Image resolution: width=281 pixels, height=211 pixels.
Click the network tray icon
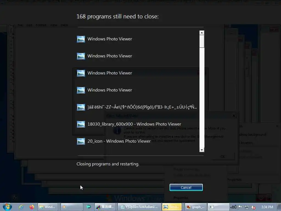click(x=247, y=207)
